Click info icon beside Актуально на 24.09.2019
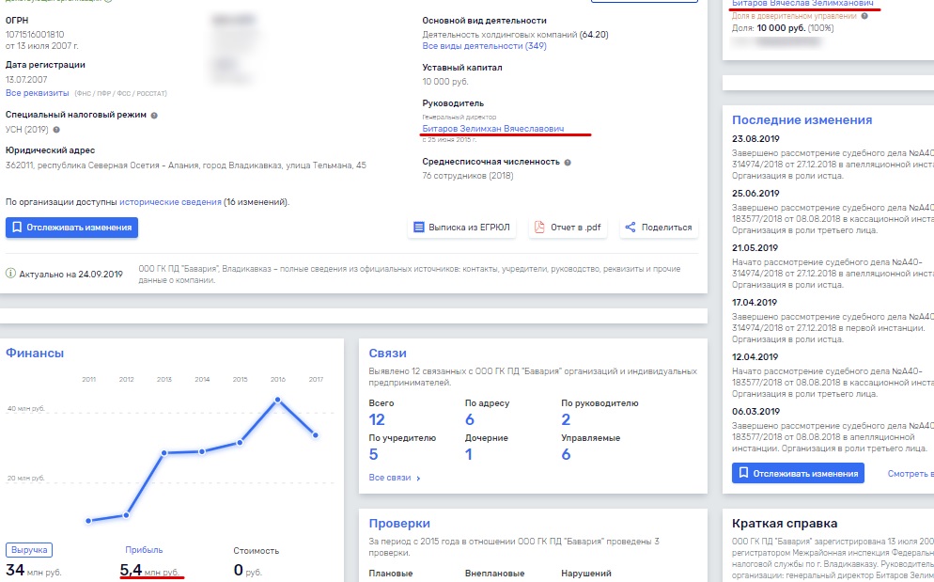This screenshot has height=582, width=934. point(10,273)
